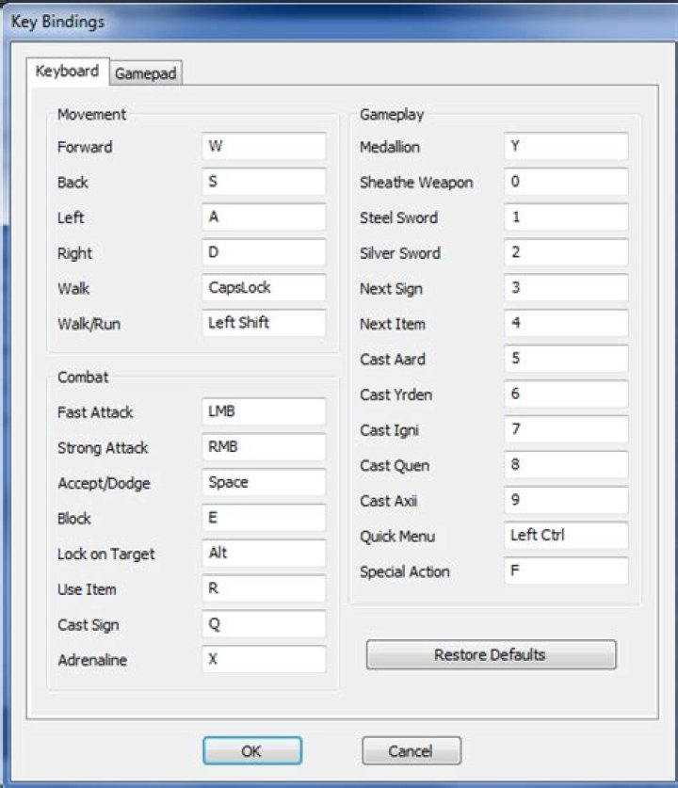Edit the Forward key binding field
This screenshot has height=788, width=678.
point(264,146)
